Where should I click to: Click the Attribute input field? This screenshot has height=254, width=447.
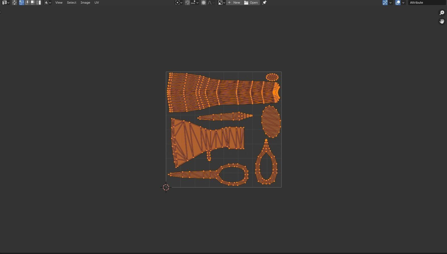tap(427, 3)
